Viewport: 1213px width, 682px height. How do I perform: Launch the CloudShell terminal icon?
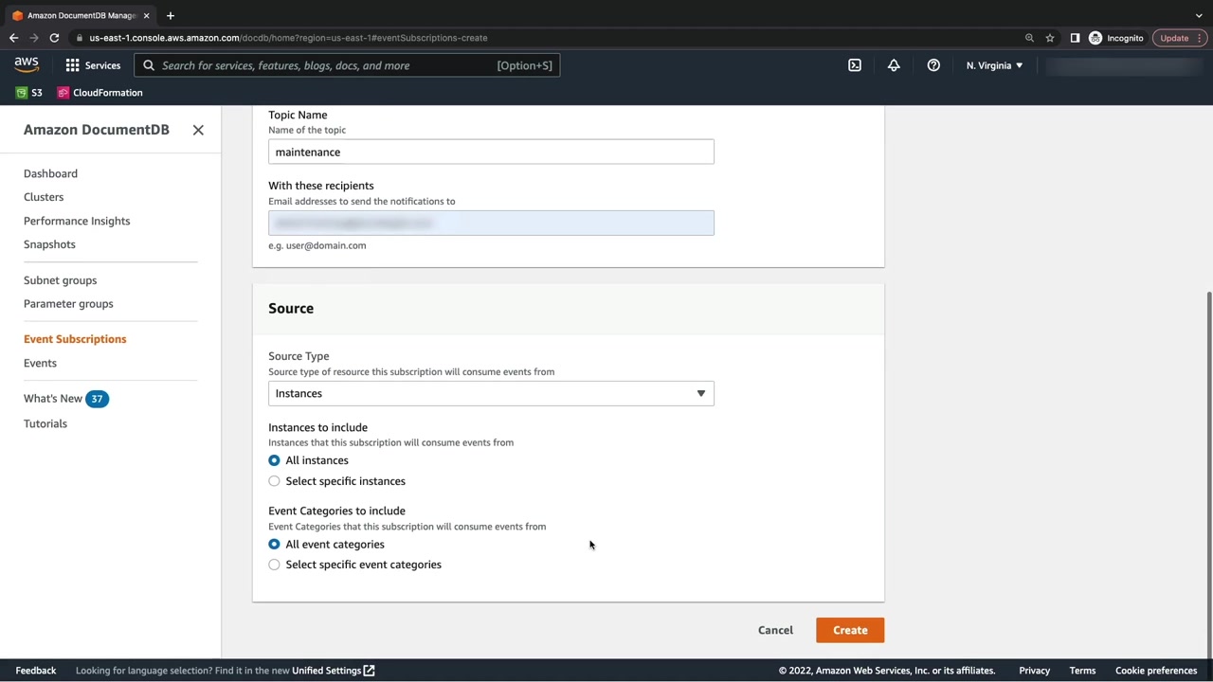(855, 65)
